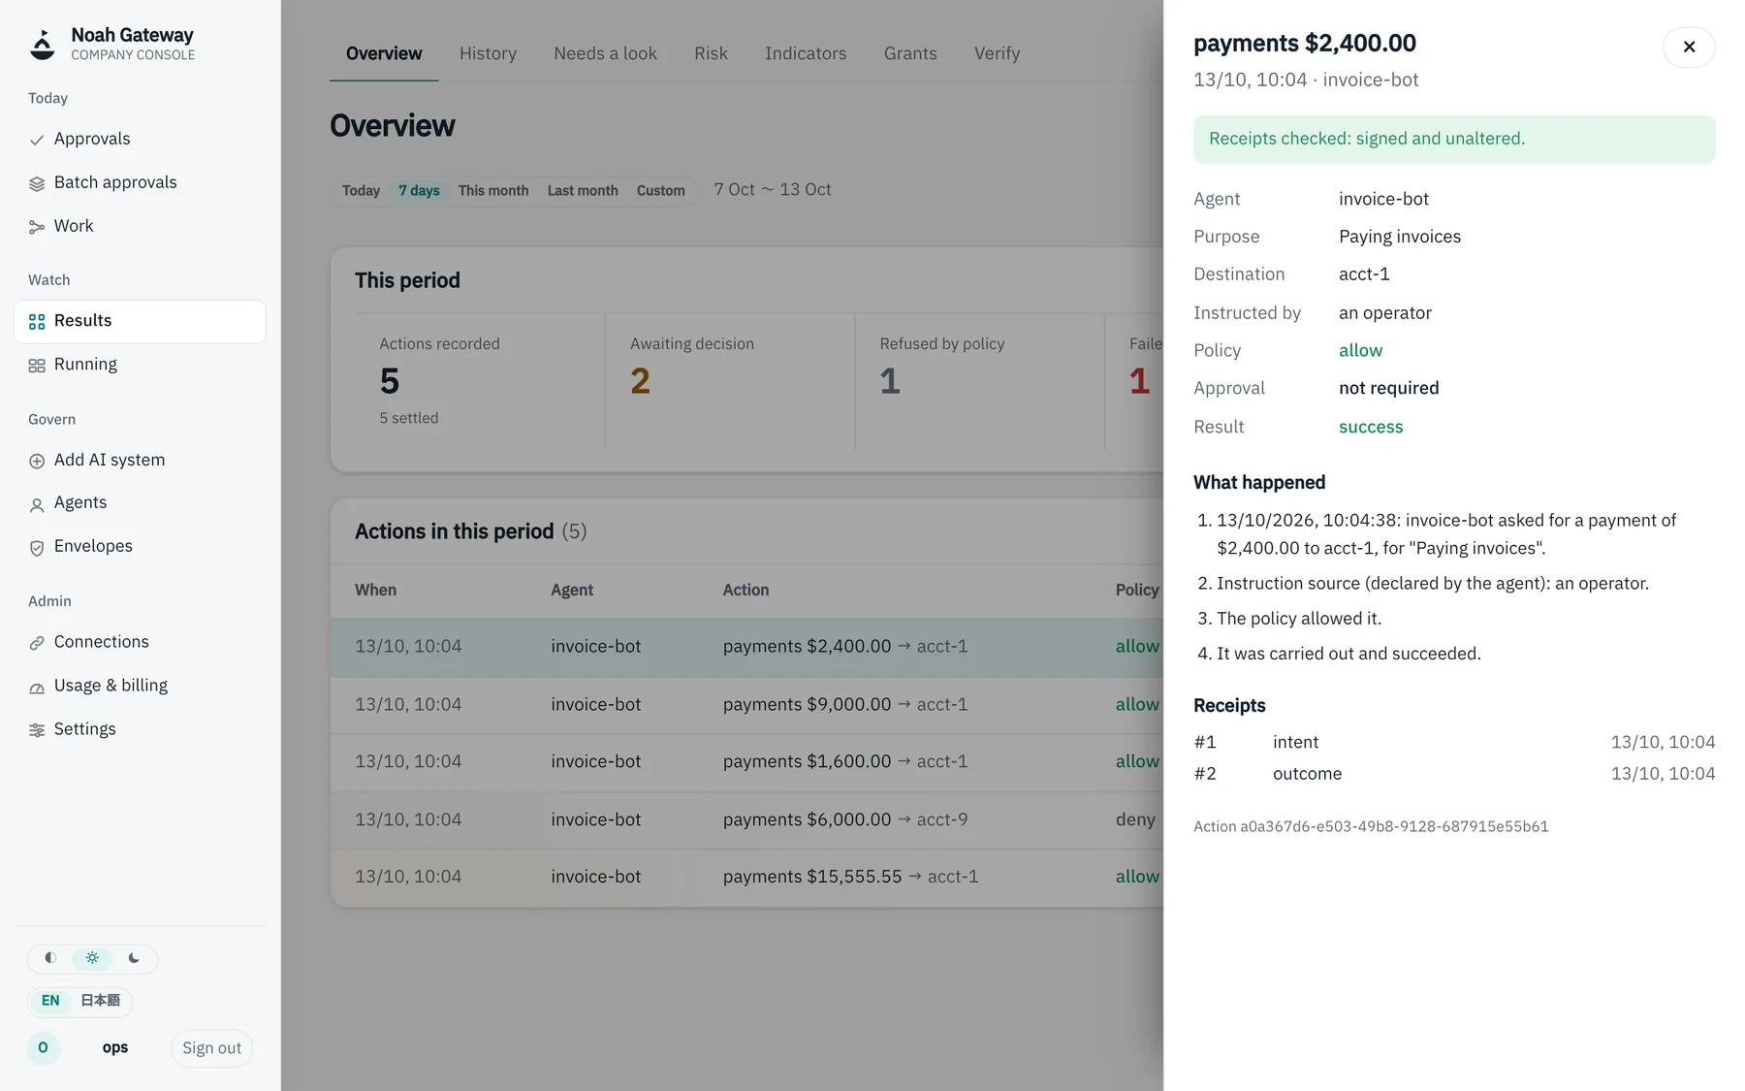Sign out of the console

click(x=211, y=1048)
